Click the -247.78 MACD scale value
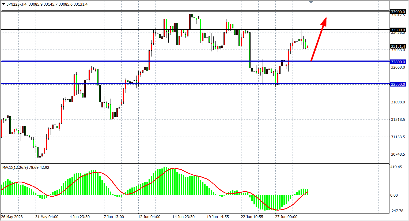The image size is (409, 221). point(397,211)
